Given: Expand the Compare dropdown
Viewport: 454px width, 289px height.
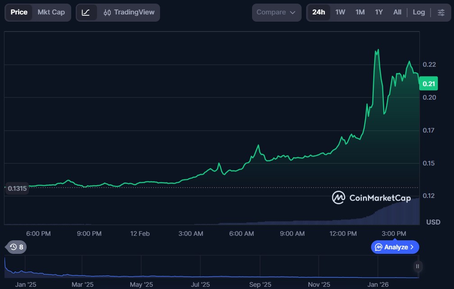Looking at the screenshot, I should point(276,13).
